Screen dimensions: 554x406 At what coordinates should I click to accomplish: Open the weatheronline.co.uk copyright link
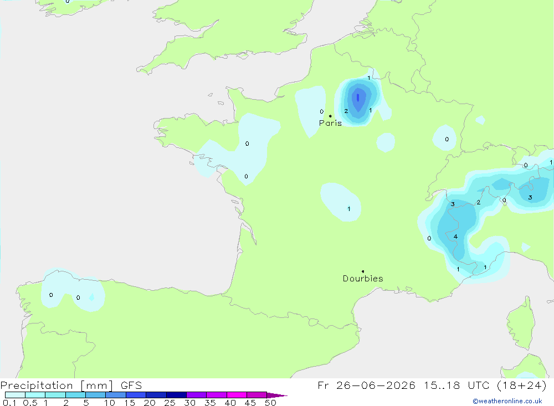(507, 401)
